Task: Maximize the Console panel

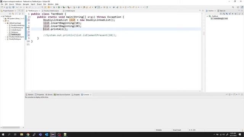Action: [x=242, y=94]
